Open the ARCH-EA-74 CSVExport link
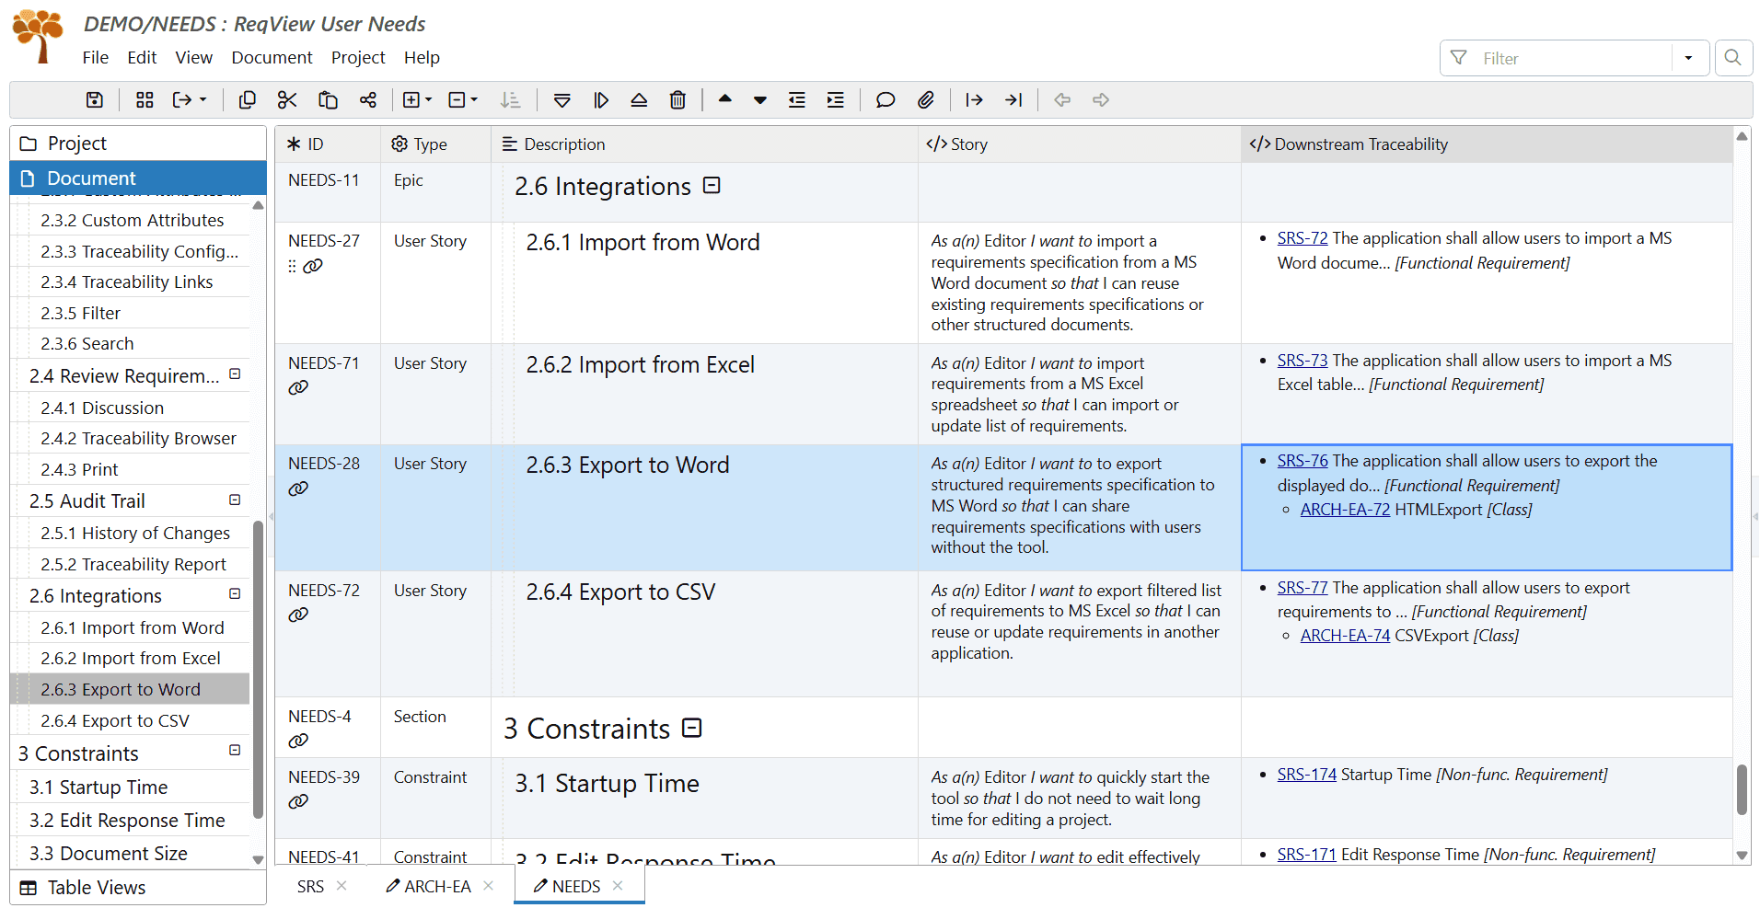1760x908 pixels. pyautogui.click(x=1344, y=636)
